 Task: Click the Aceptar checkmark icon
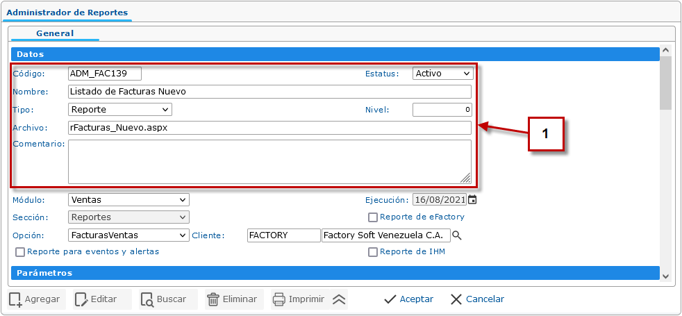(390, 299)
